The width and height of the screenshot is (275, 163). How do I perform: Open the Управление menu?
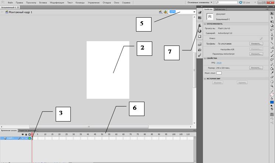pos(94,3)
